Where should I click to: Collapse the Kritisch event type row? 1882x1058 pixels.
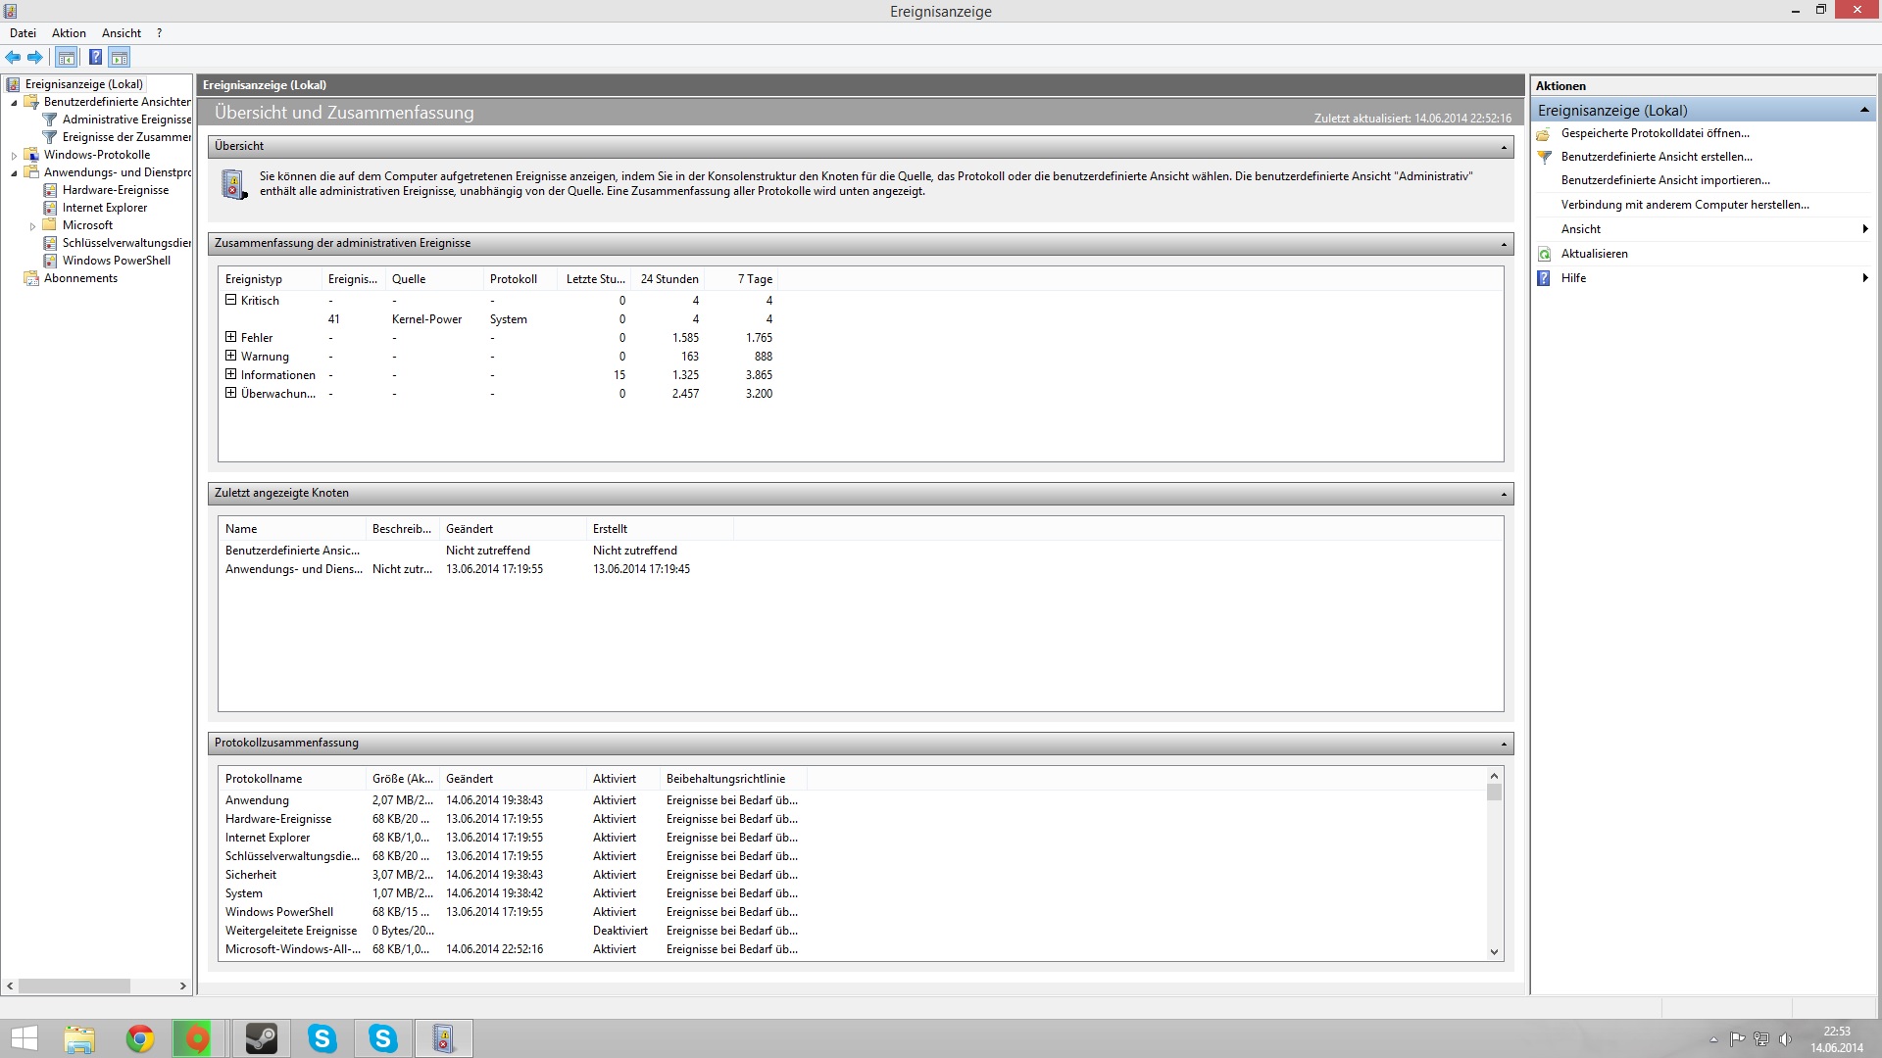click(231, 301)
